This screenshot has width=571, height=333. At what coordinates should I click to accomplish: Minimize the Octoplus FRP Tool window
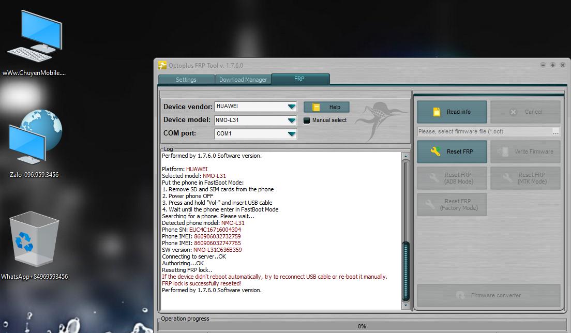[543, 65]
